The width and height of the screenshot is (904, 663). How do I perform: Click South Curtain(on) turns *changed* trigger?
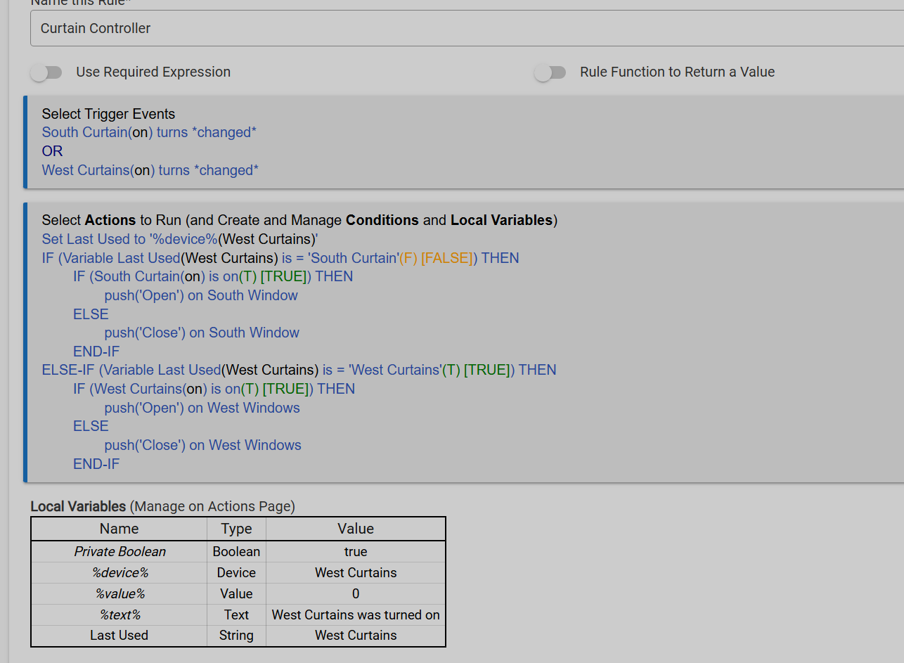[x=149, y=132]
